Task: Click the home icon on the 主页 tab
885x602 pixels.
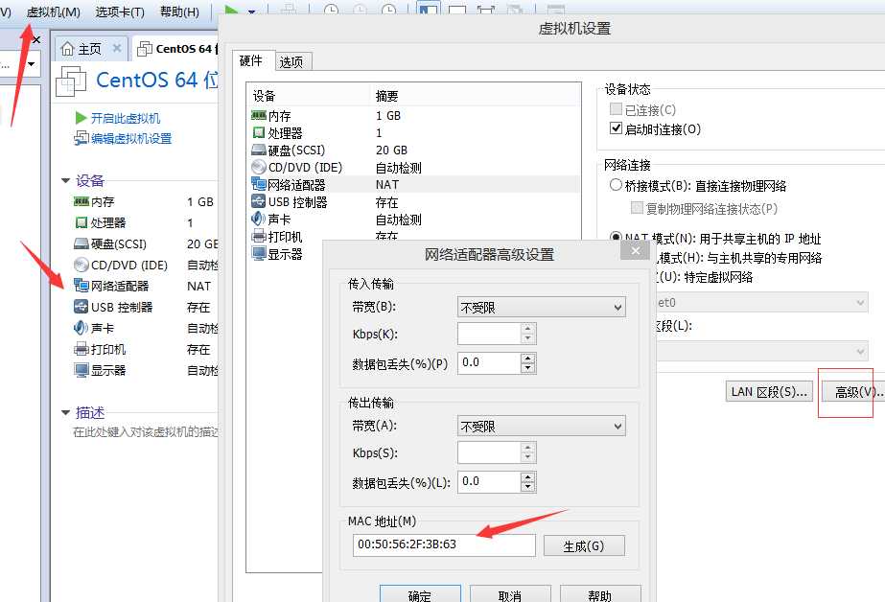Action: 67,49
